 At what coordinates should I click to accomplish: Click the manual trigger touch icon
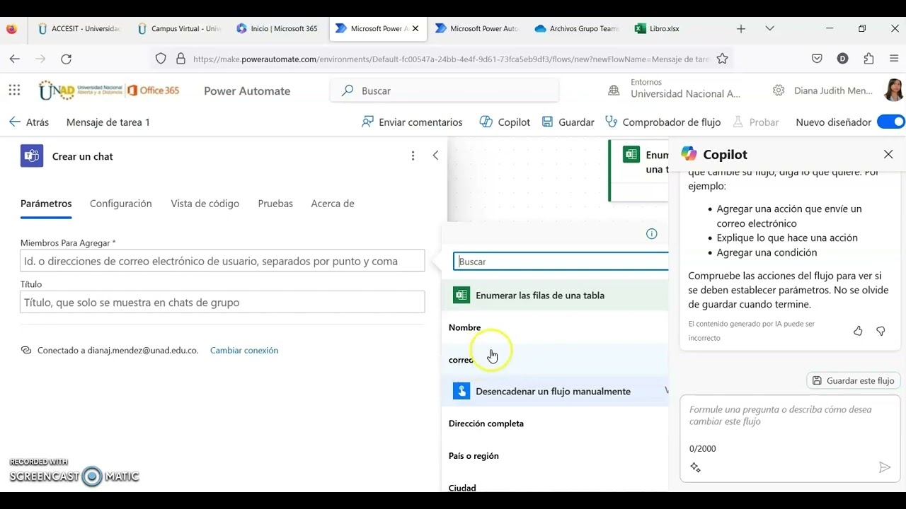[461, 391]
